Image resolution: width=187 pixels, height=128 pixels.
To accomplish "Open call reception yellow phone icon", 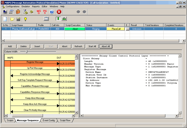I will 31,12.
